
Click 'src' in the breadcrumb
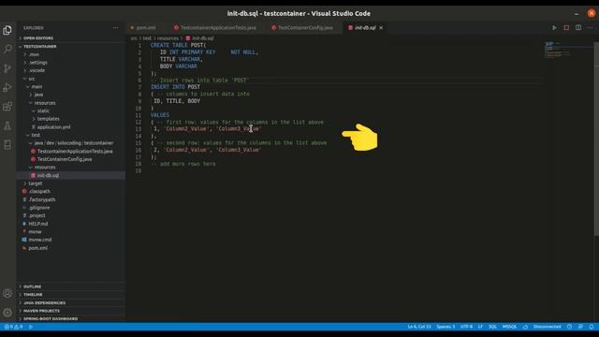pyautogui.click(x=134, y=38)
